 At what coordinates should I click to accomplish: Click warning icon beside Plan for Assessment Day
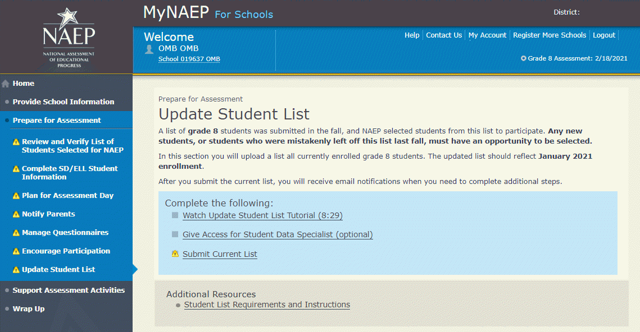click(x=16, y=196)
